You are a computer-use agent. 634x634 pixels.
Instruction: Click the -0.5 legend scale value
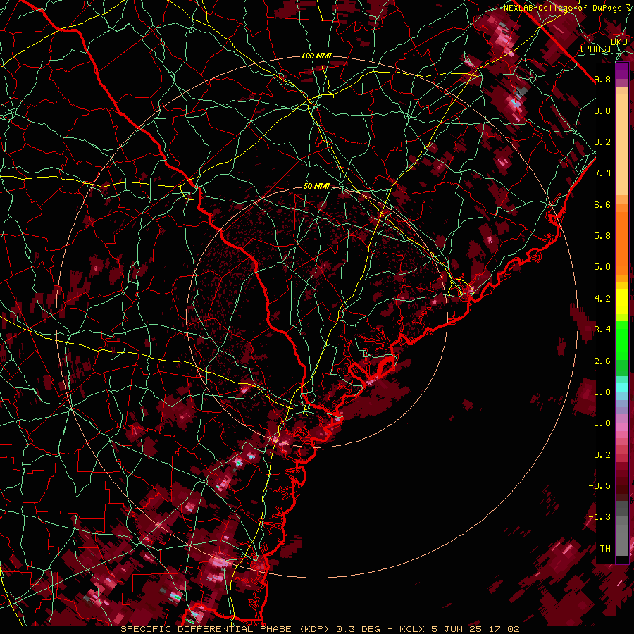(x=599, y=486)
